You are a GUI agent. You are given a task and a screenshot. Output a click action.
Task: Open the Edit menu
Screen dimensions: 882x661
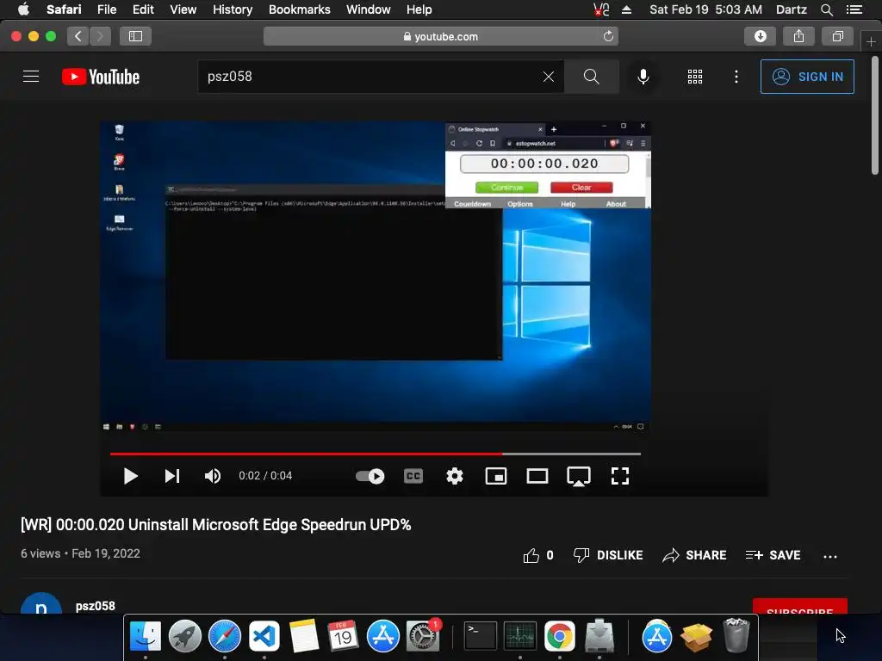coord(143,9)
